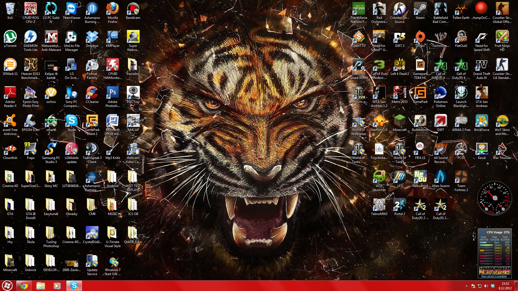Open the Mozilla Firefox desktop icon
Viewport: 518px width, 291px height.
point(113,9)
